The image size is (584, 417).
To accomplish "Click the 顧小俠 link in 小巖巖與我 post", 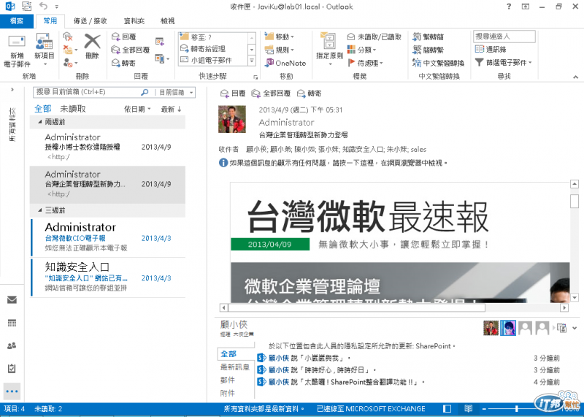I will 279,358.
